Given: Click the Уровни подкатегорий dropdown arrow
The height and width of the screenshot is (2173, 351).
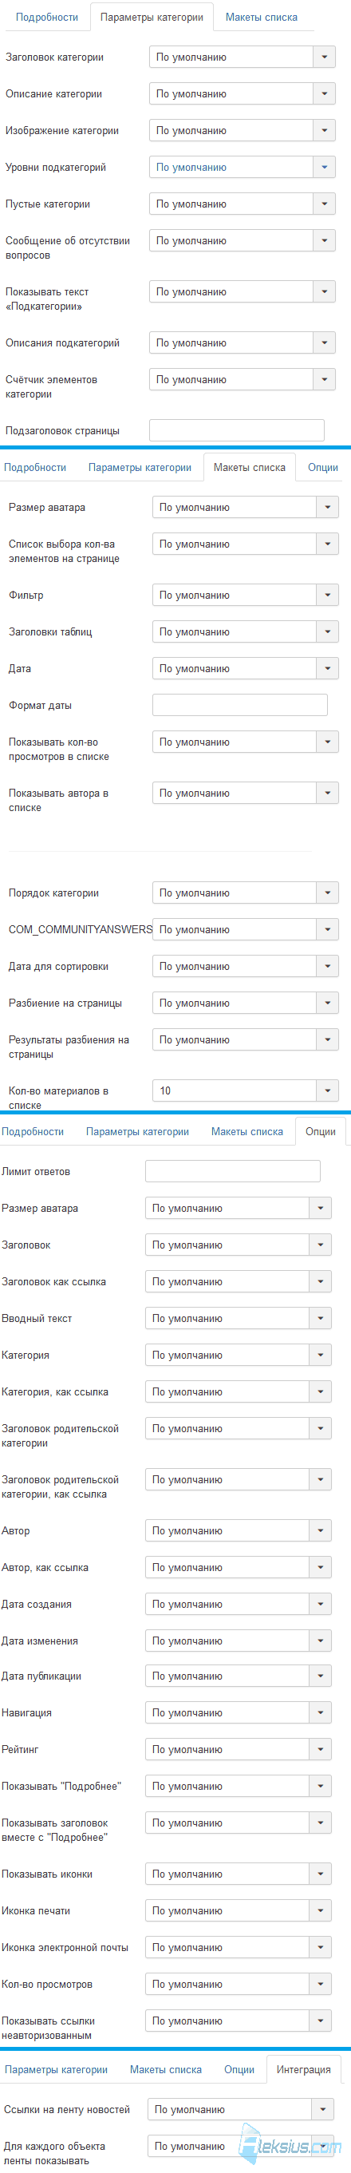Looking at the screenshot, I should pos(324,167).
